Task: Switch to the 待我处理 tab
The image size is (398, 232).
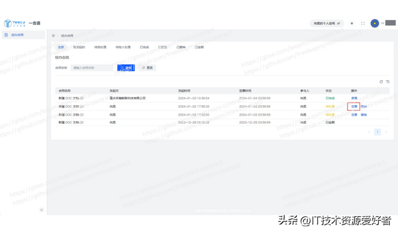Action: coord(100,47)
